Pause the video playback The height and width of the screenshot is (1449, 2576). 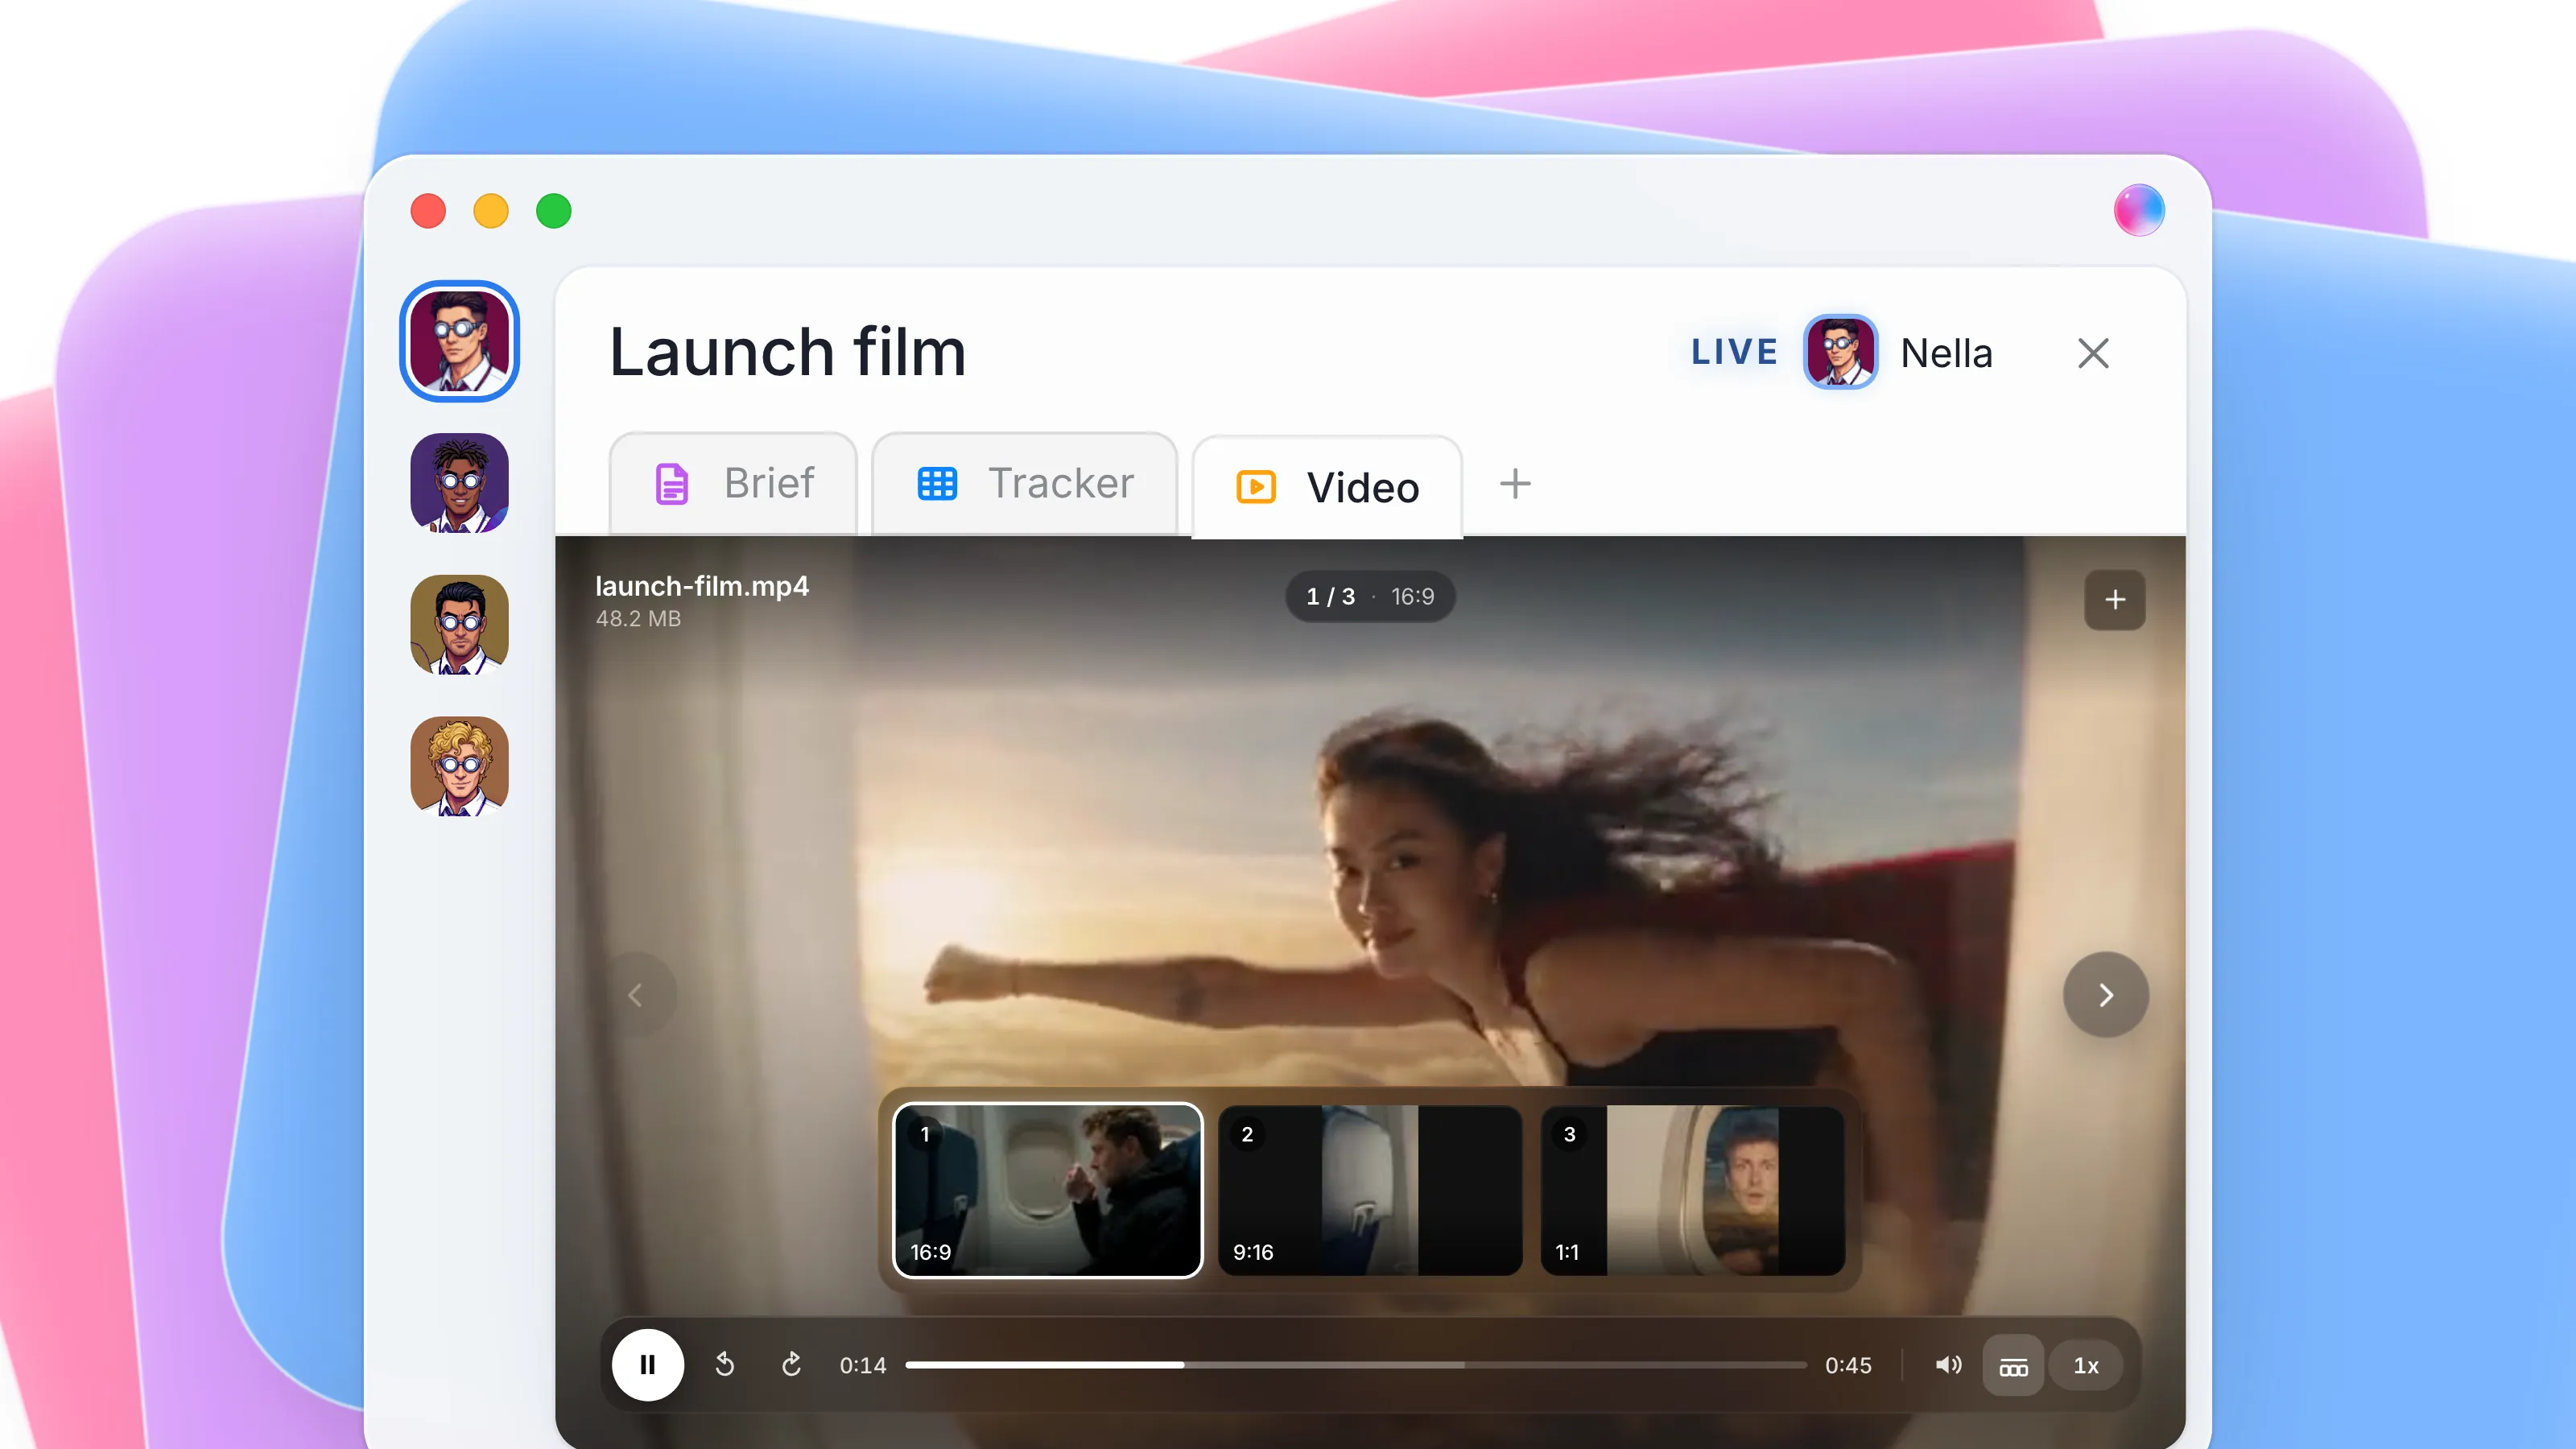(648, 1365)
